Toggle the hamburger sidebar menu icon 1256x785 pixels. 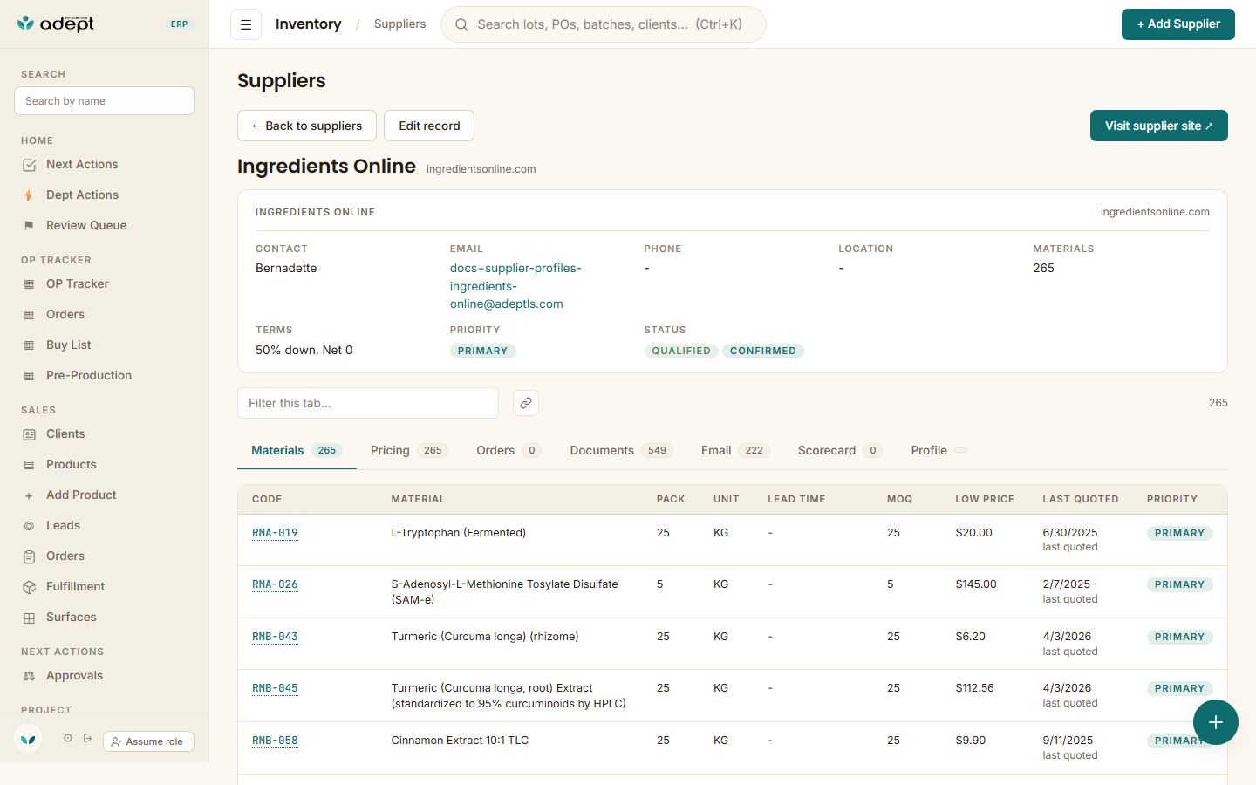pos(246,24)
